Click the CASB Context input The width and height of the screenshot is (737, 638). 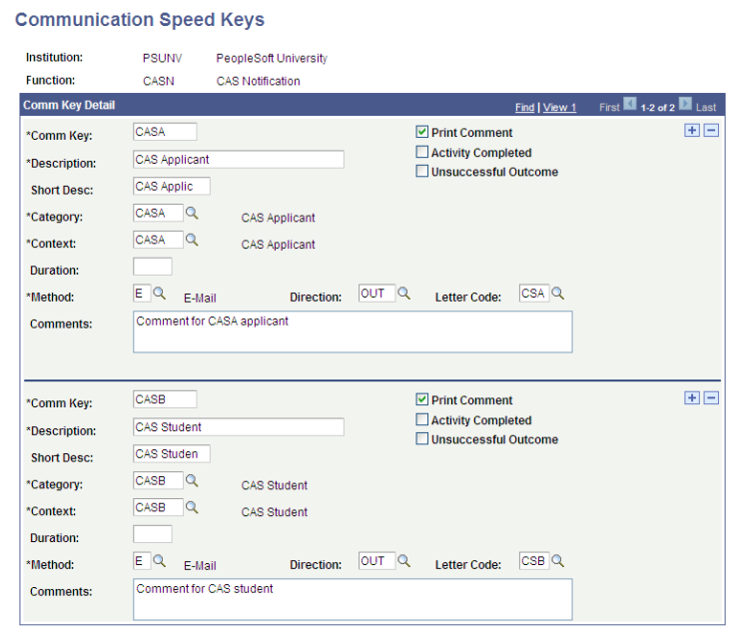158,507
